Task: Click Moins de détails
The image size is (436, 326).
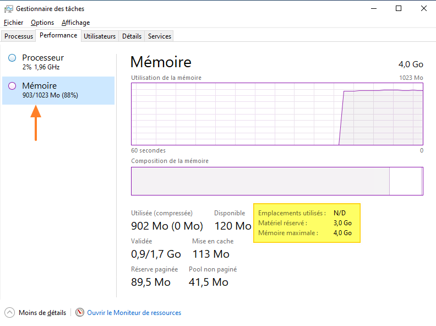Action: click(x=42, y=313)
